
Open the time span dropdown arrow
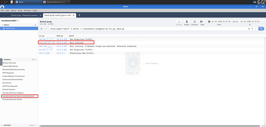tap(263, 22)
